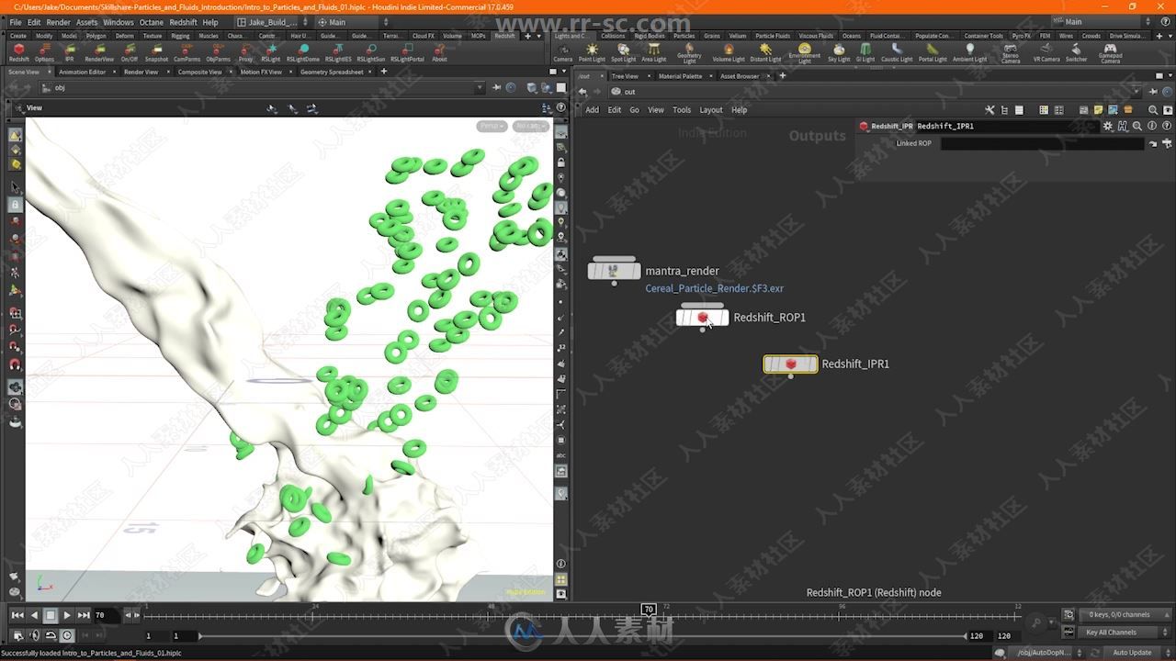The image size is (1176, 661).
Task: Click the Linked ROP input field
Action: 1043,144
